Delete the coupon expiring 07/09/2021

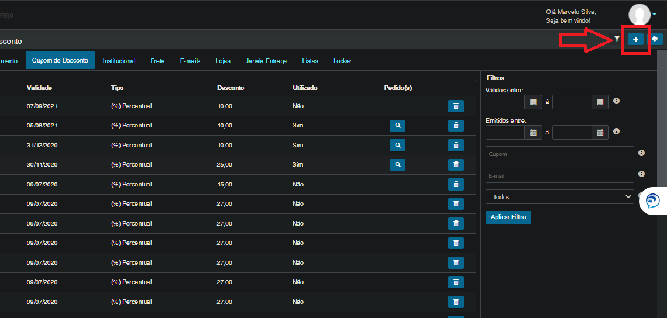click(x=456, y=106)
